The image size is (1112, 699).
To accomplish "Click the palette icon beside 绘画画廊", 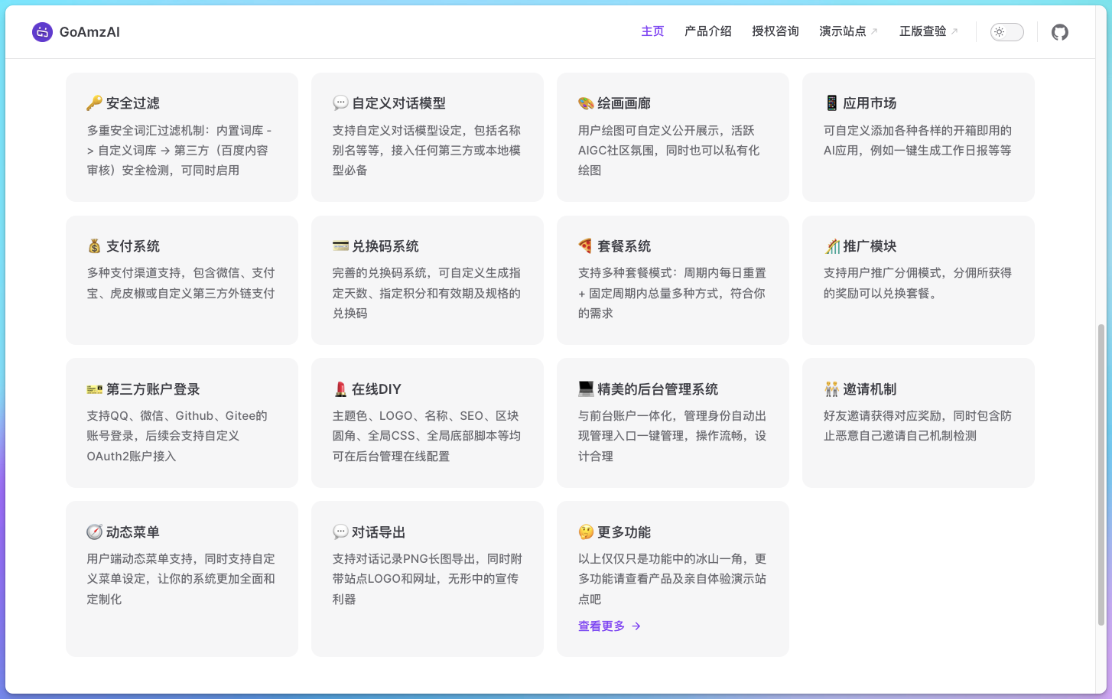I will [586, 103].
